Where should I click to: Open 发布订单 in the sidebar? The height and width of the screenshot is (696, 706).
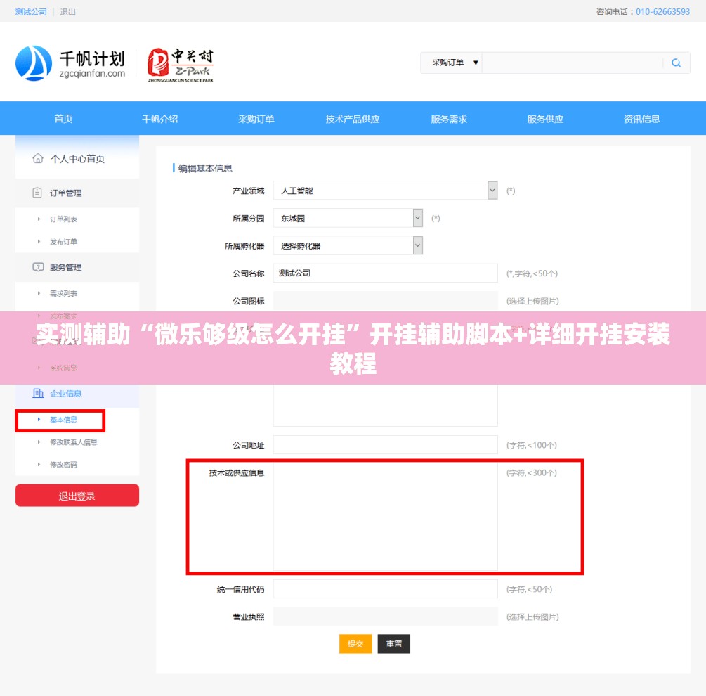(x=63, y=241)
